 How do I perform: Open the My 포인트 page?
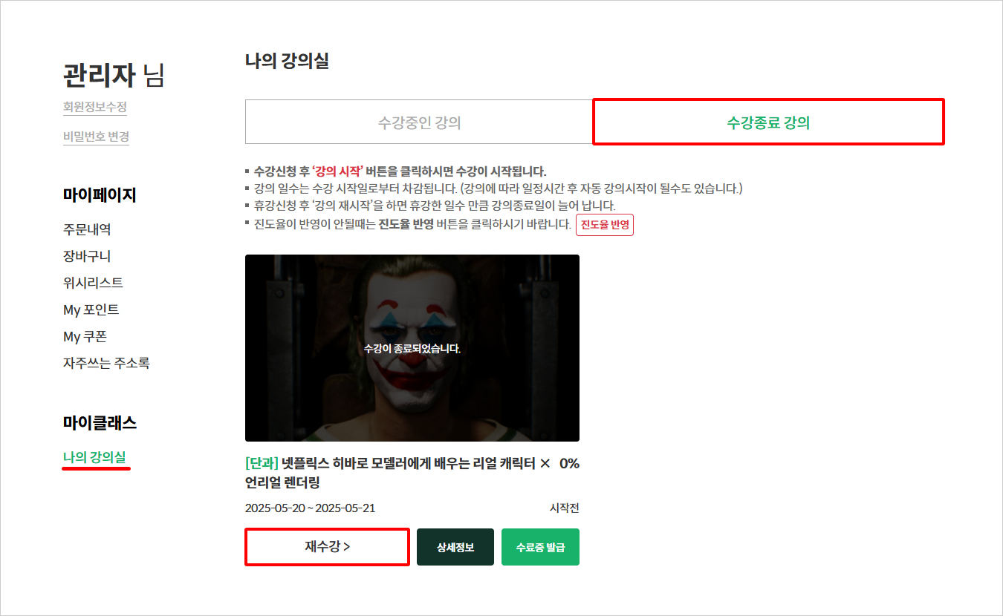tap(91, 309)
